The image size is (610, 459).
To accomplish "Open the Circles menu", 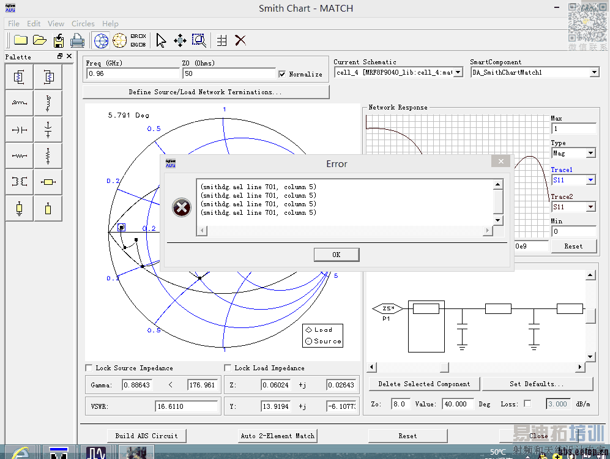I will (x=83, y=24).
